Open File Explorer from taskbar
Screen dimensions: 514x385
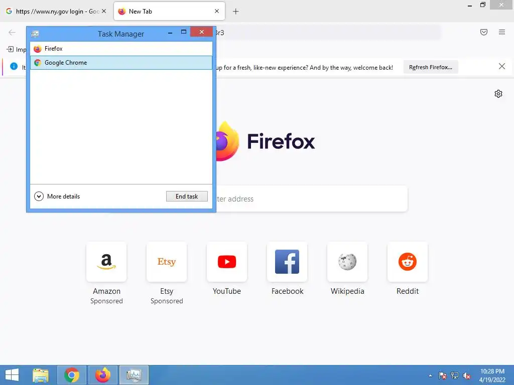(40, 375)
